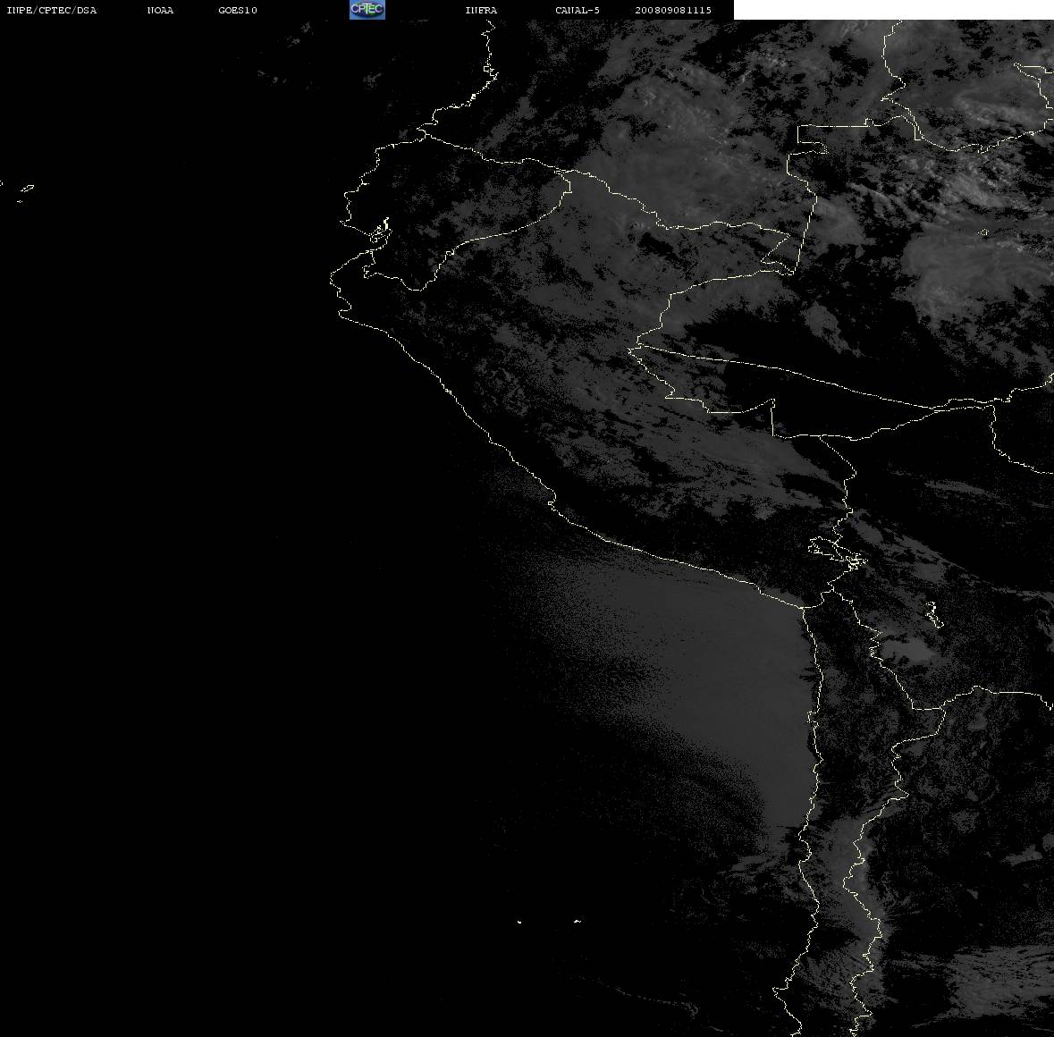This screenshot has width=1054, height=1037.
Task: Click the Peru-Bolivia-Chile border junction at the coast
Action: tap(804, 607)
